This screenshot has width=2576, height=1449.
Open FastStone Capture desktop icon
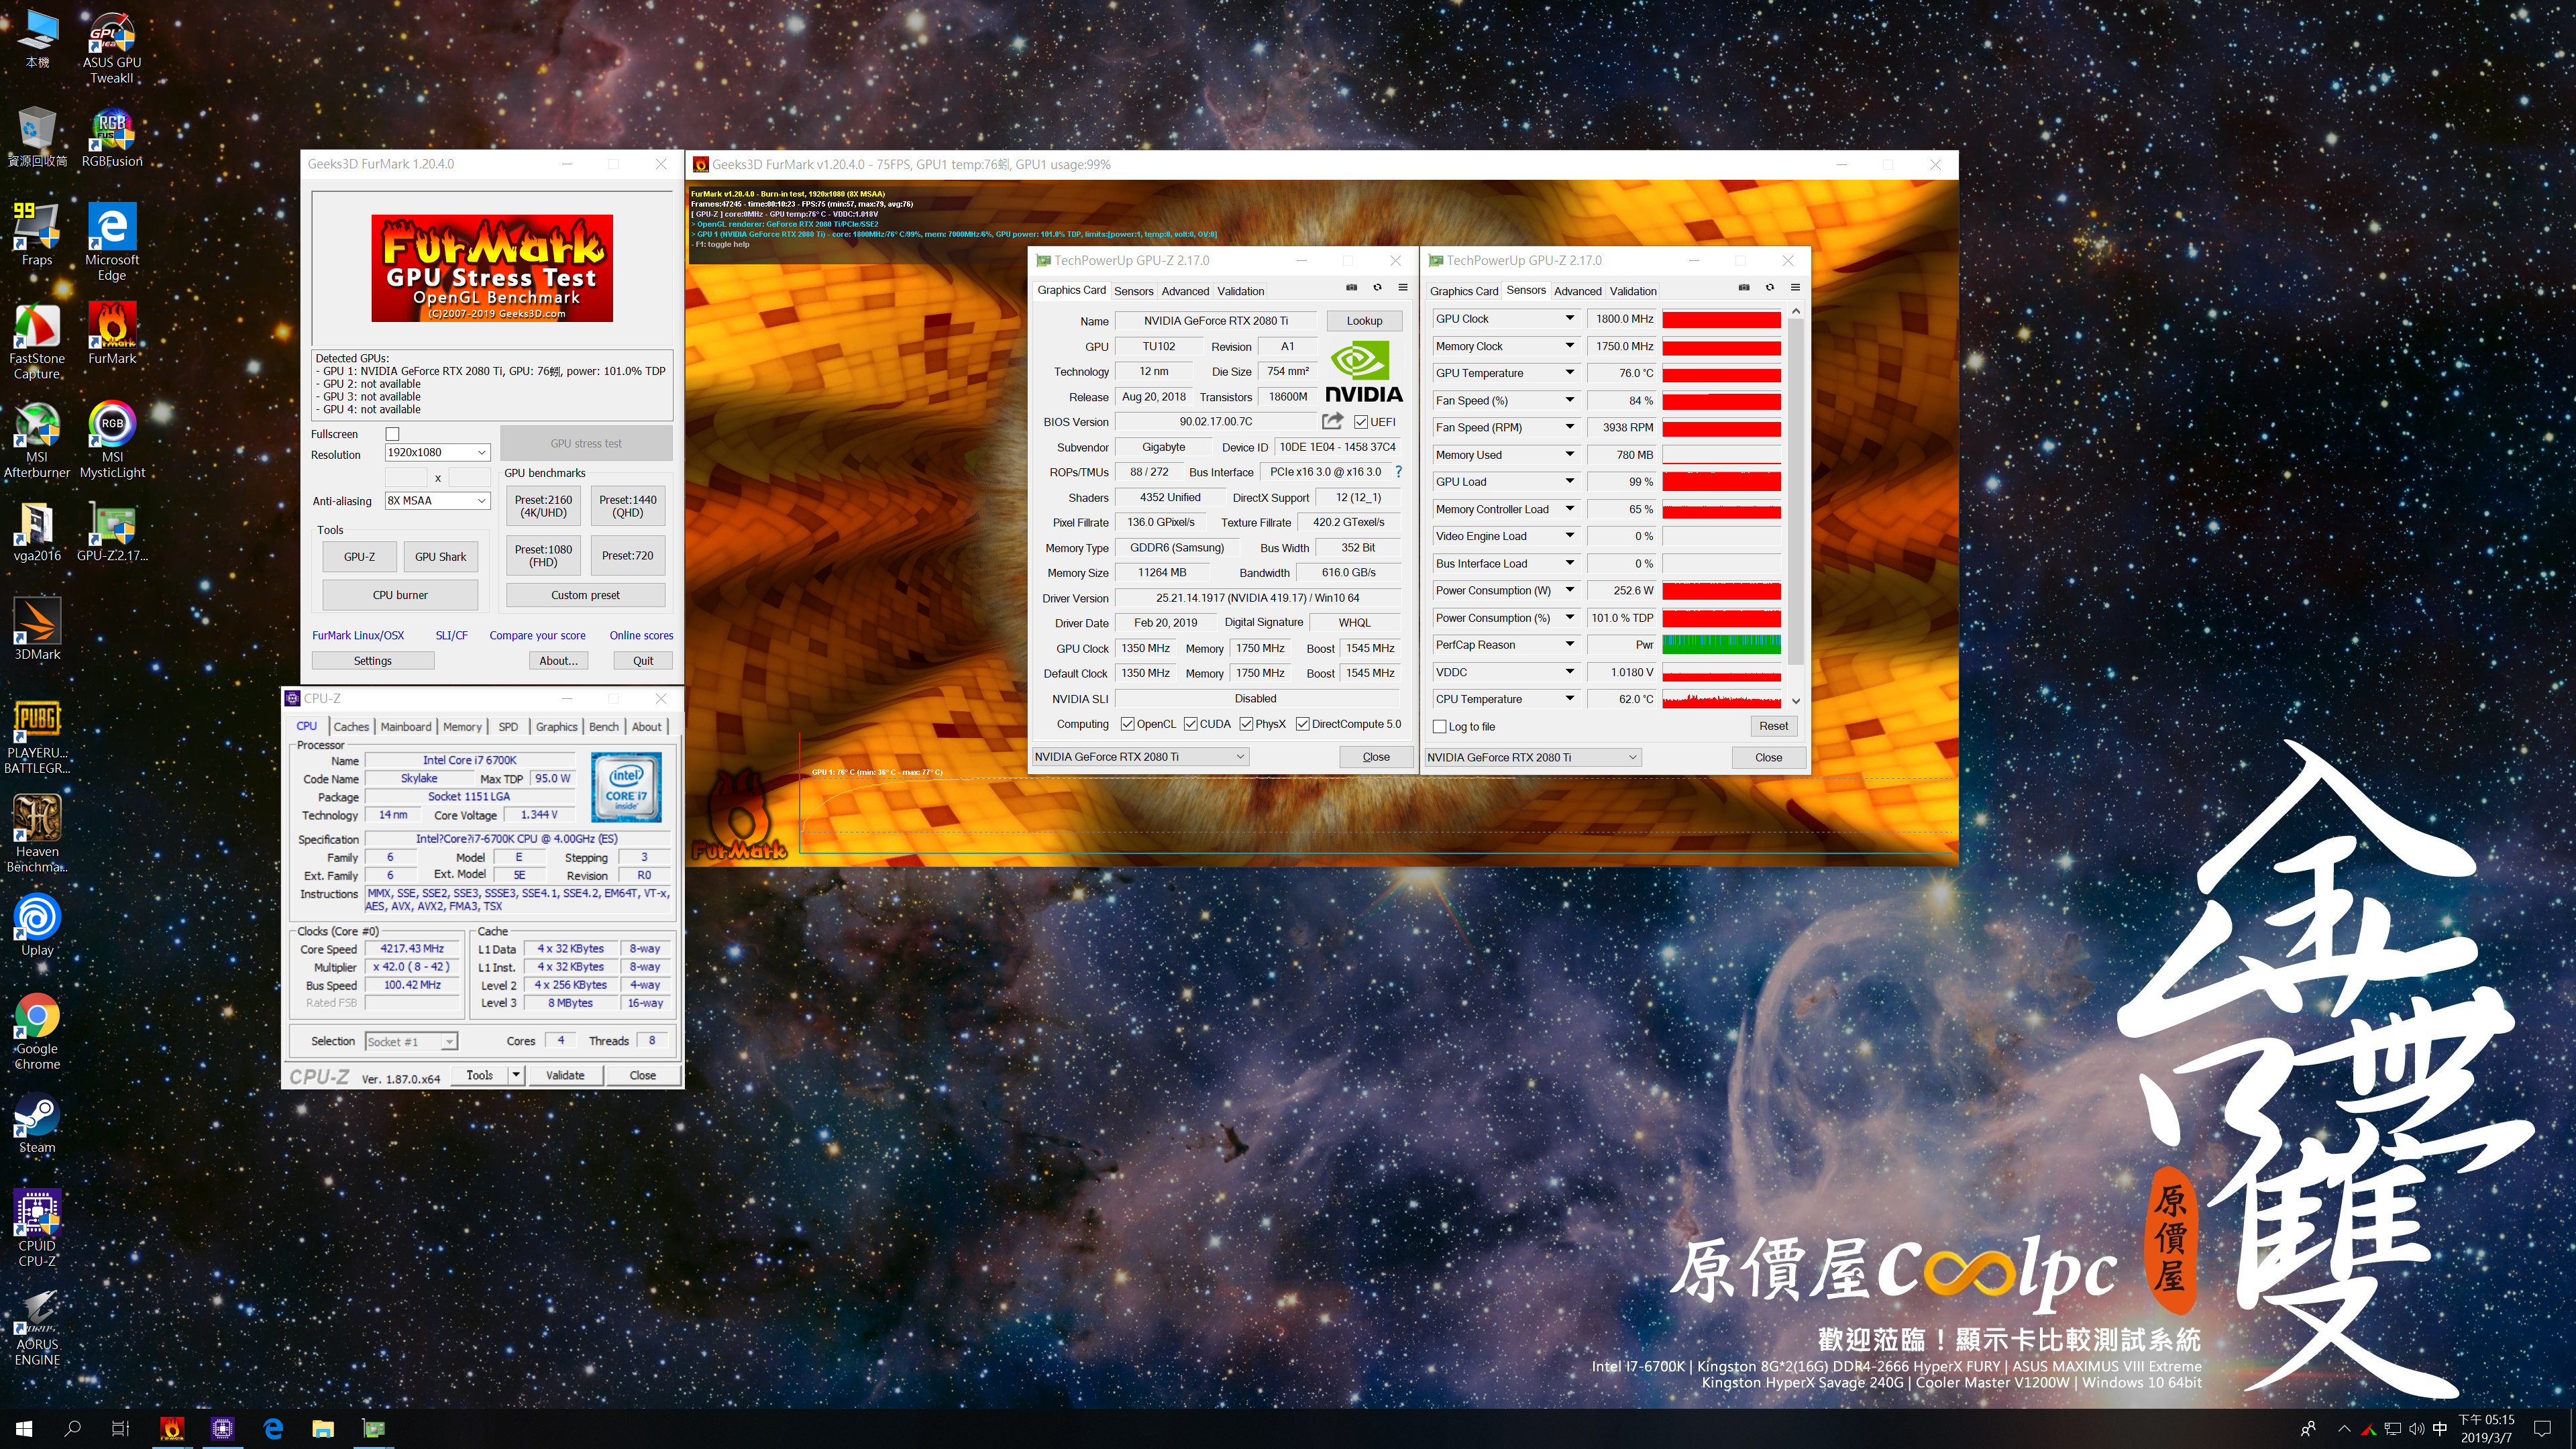[x=37, y=342]
